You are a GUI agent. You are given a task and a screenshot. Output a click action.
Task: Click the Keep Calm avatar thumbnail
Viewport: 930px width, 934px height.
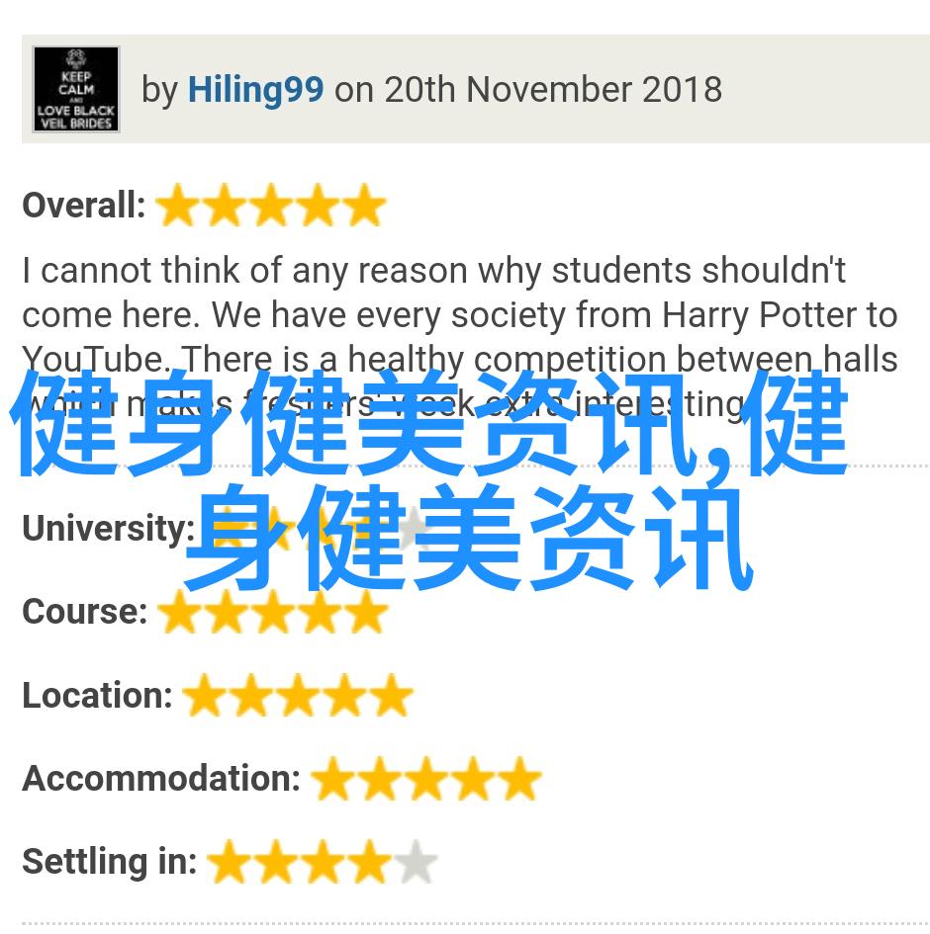(x=76, y=89)
